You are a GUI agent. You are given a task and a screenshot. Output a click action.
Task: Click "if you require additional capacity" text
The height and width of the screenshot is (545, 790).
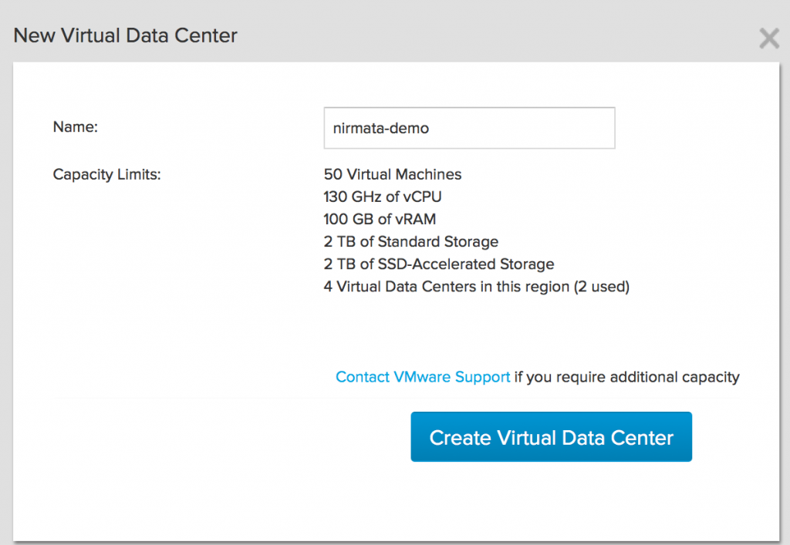tap(626, 378)
